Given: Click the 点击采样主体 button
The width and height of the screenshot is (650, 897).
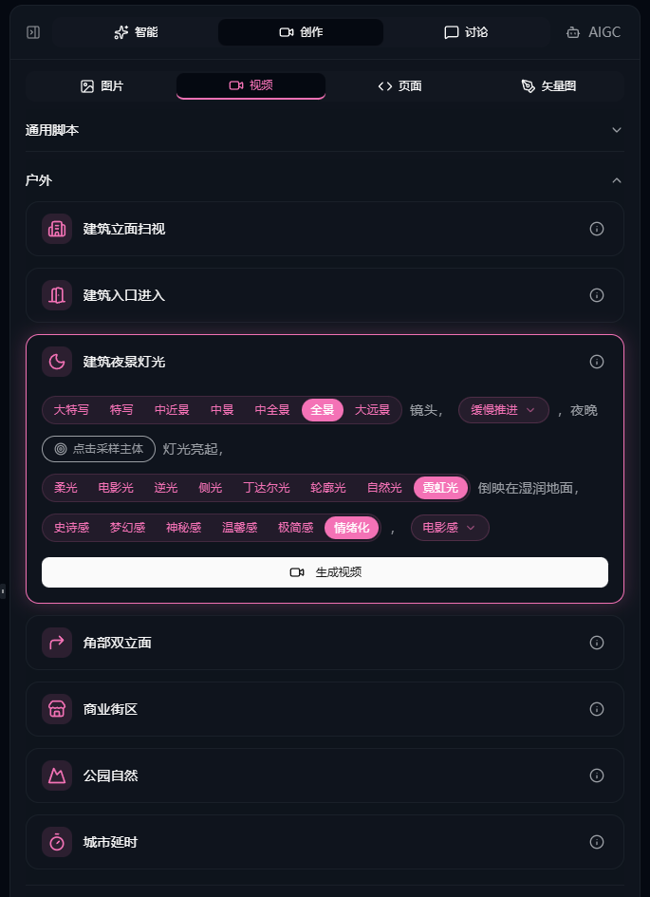Looking at the screenshot, I should pos(99,449).
